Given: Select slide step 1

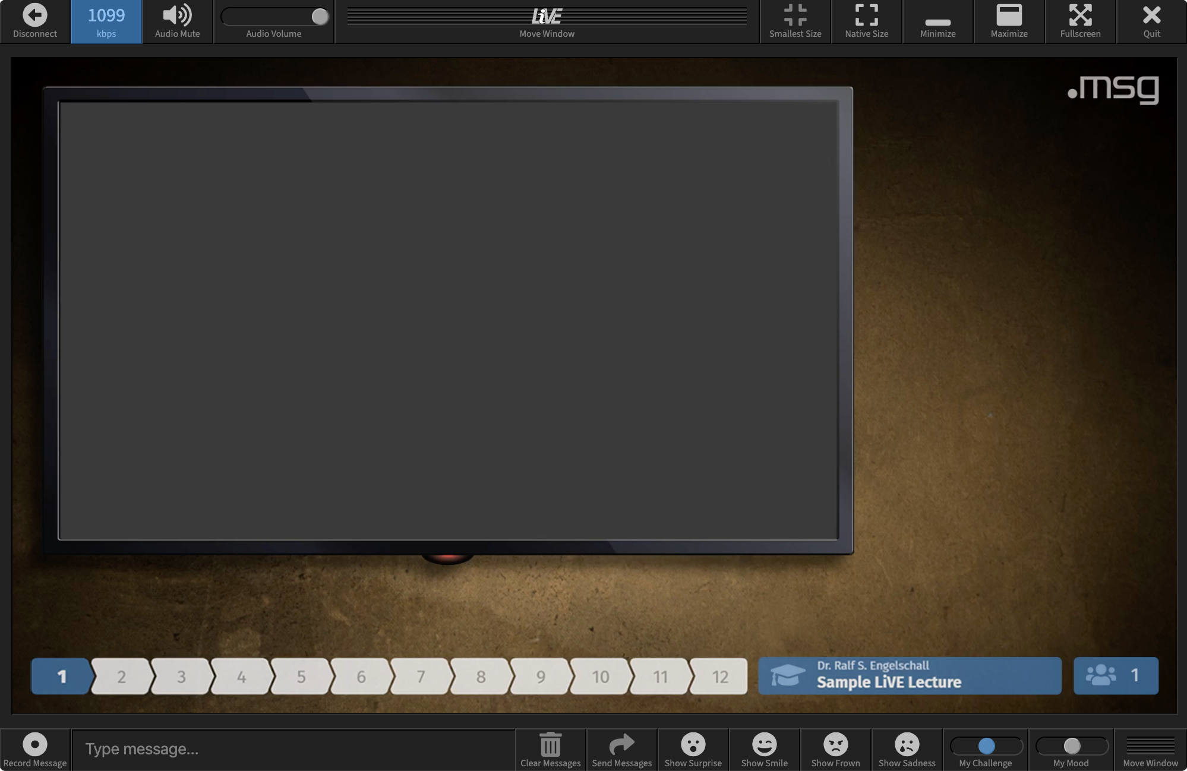Looking at the screenshot, I should pyautogui.click(x=62, y=676).
